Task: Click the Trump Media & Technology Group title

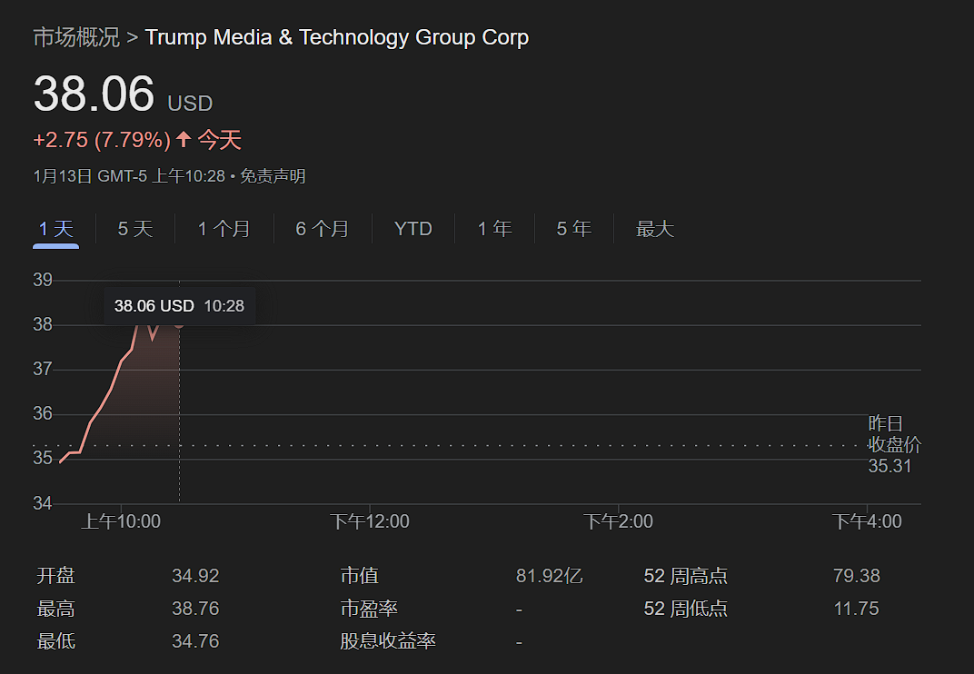Action: pyautogui.click(x=338, y=37)
